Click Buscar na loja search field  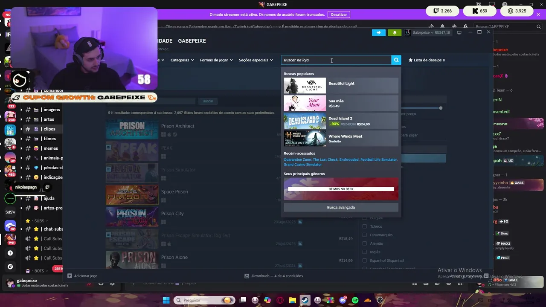coord(336,60)
